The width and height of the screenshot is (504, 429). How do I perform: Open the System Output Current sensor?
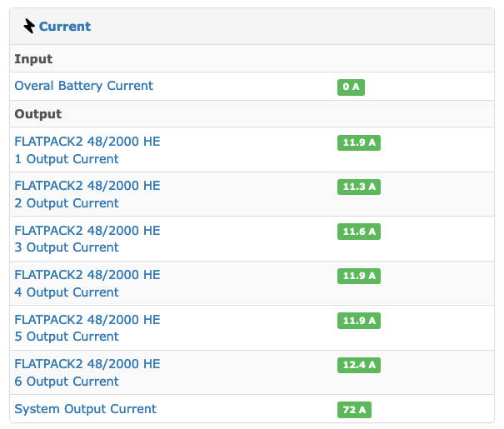(x=85, y=409)
